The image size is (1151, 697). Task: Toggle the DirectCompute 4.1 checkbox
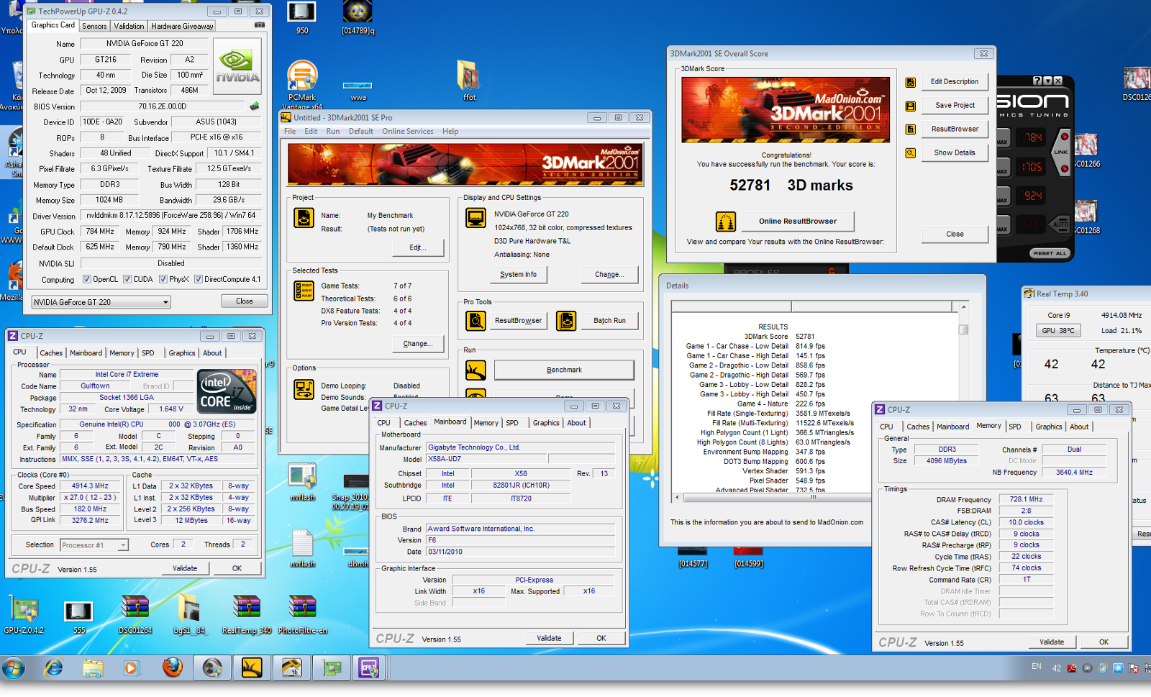click(199, 279)
